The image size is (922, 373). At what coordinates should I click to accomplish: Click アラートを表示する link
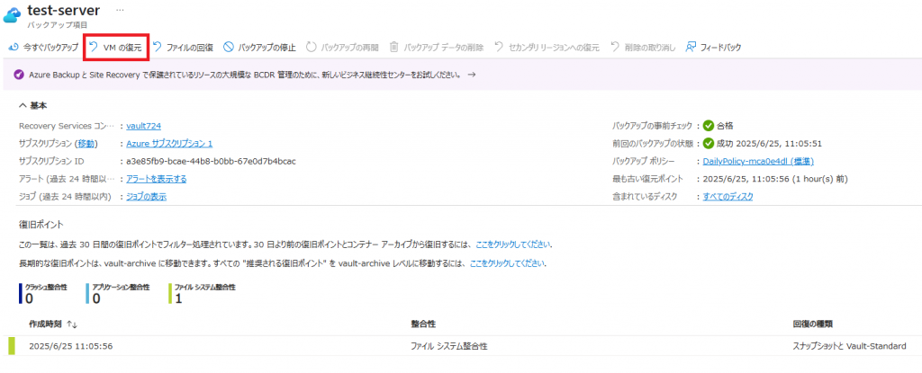[157, 179]
